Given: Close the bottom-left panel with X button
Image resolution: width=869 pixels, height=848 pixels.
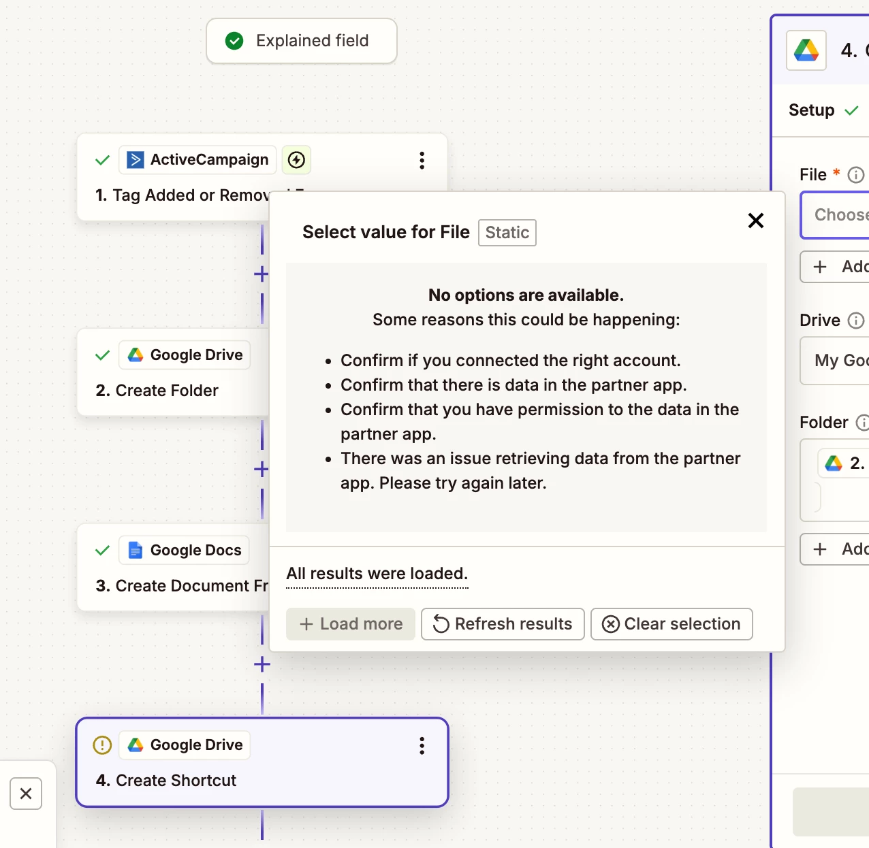Looking at the screenshot, I should pos(26,794).
